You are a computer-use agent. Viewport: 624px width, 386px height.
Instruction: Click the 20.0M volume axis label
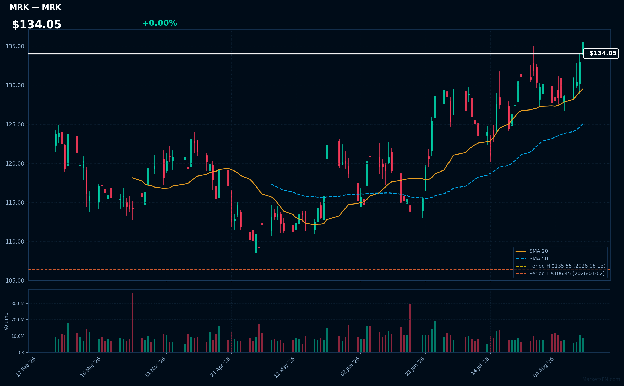coord(18,320)
